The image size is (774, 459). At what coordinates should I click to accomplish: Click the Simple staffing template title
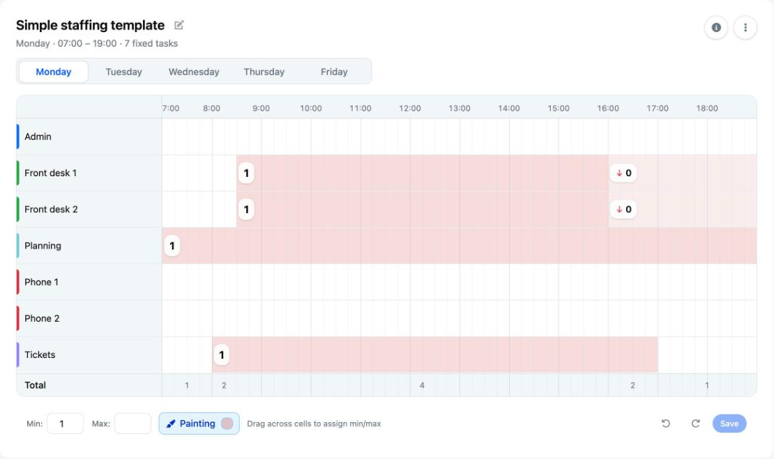tap(91, 25)
